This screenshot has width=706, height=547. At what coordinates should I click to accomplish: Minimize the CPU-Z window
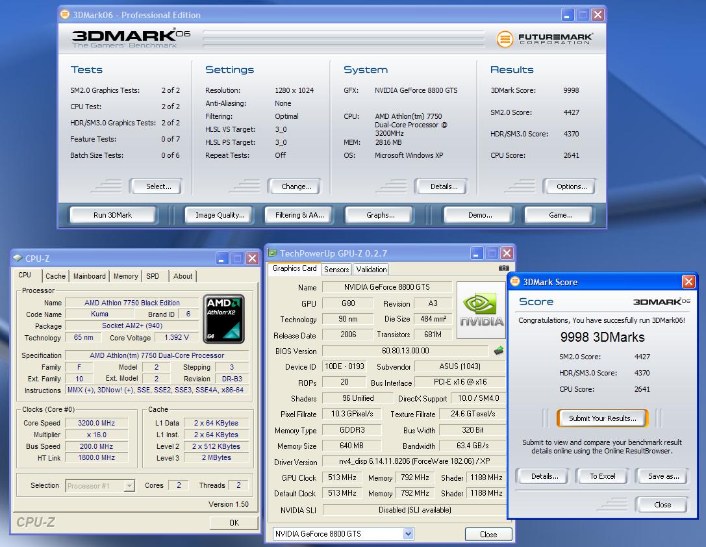coord(222,259)
